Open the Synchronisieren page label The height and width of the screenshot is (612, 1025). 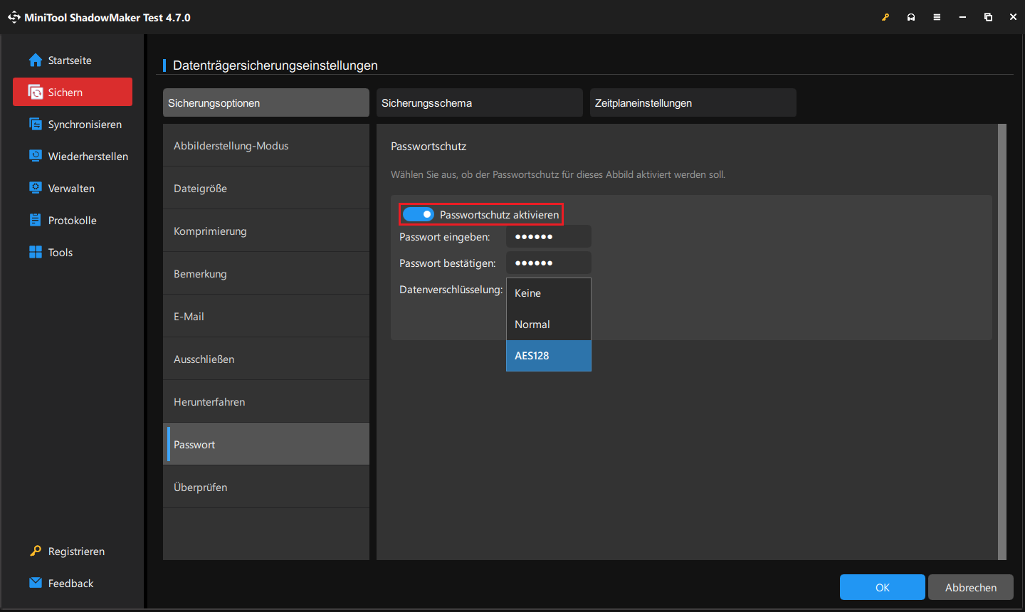(x=85, y=125)
